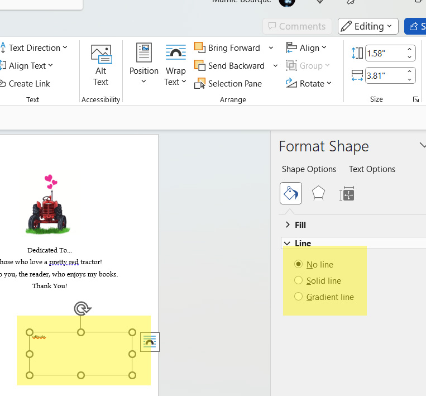Click the rotation handle above the text box
Image resolution: width=426 pixels, height=396 pixels.
click(82, 308)
